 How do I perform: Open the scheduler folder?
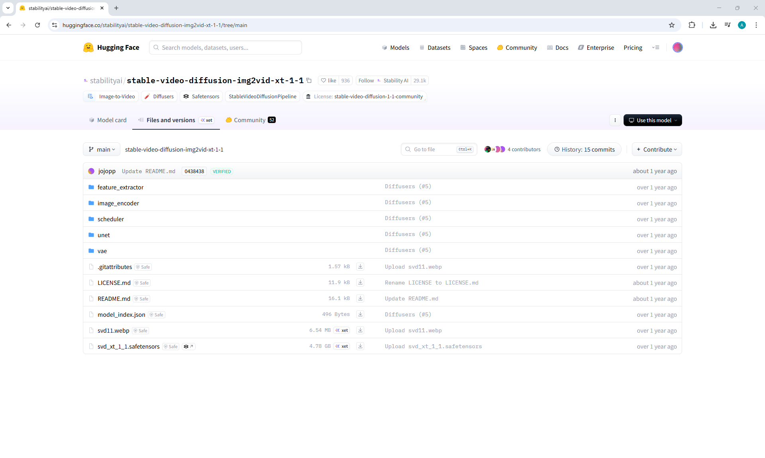click(111, 219)
